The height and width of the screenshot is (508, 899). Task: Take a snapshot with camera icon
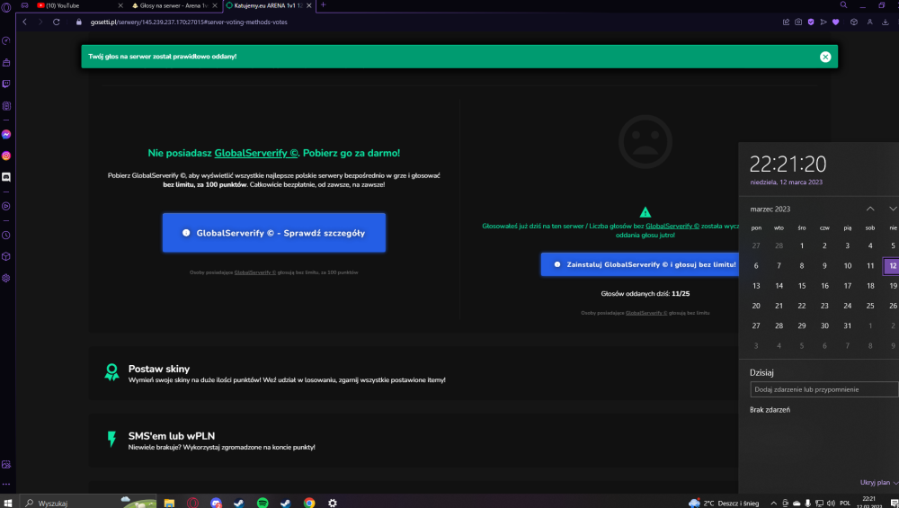798,22
